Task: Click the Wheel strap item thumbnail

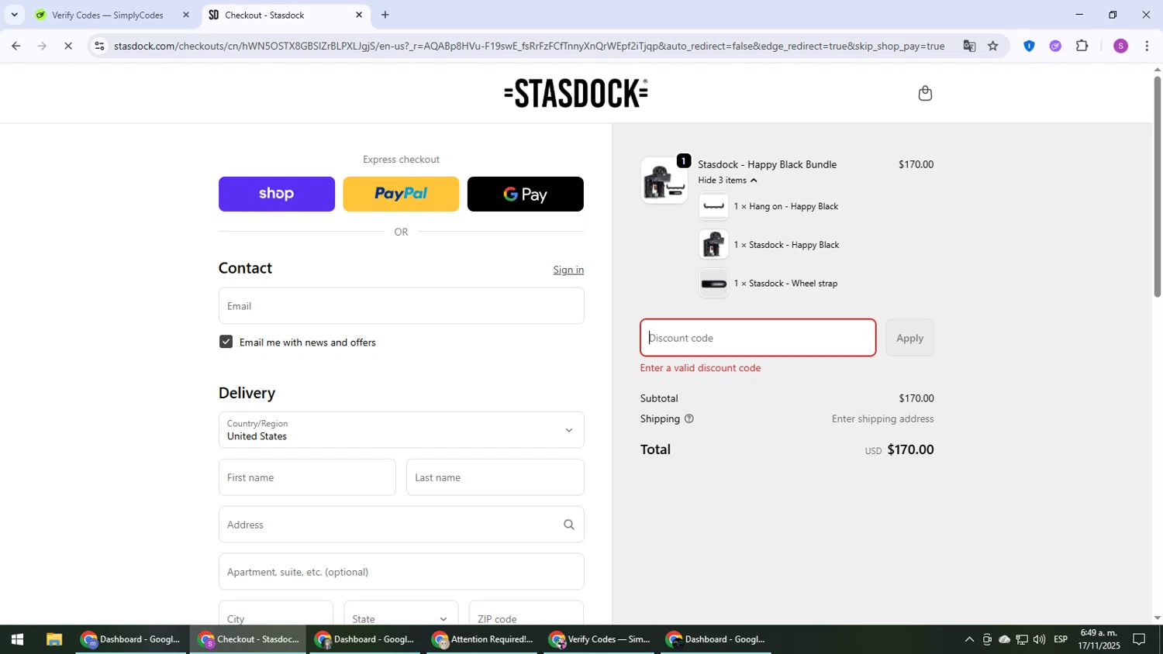Action: (x=713, y=284)
